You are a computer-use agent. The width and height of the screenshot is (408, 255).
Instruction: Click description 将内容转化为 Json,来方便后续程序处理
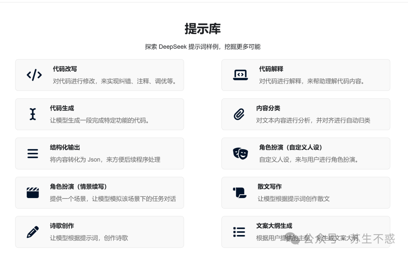click(x=105, y=160)
